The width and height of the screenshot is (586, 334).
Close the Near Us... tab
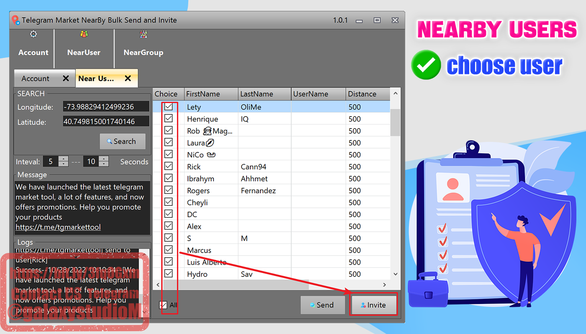click(x=128, y=78)
